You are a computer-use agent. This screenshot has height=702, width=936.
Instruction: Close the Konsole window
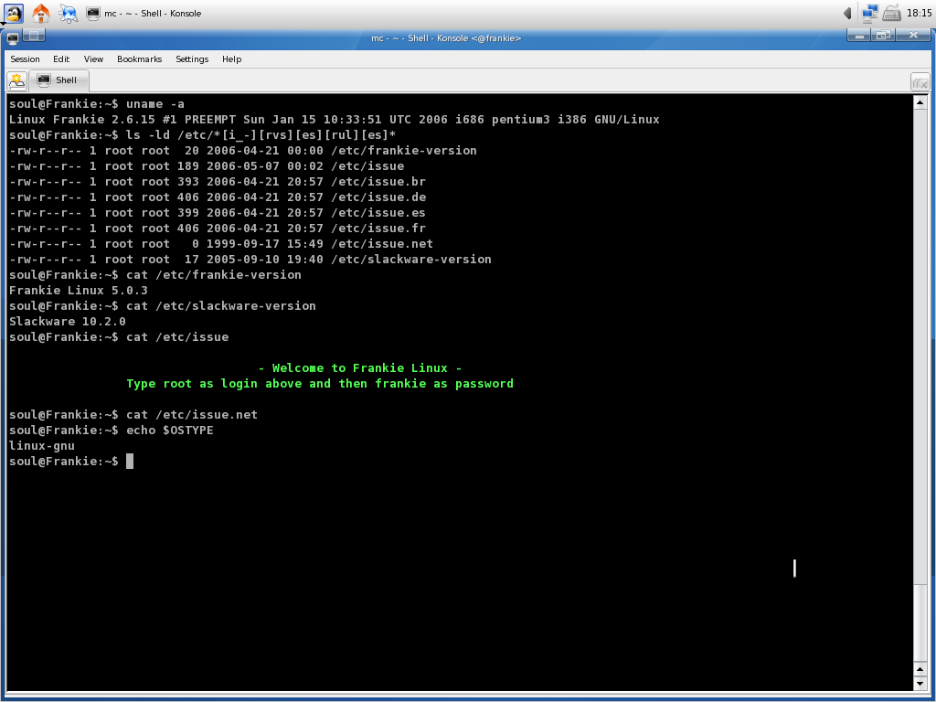point(913,36)
